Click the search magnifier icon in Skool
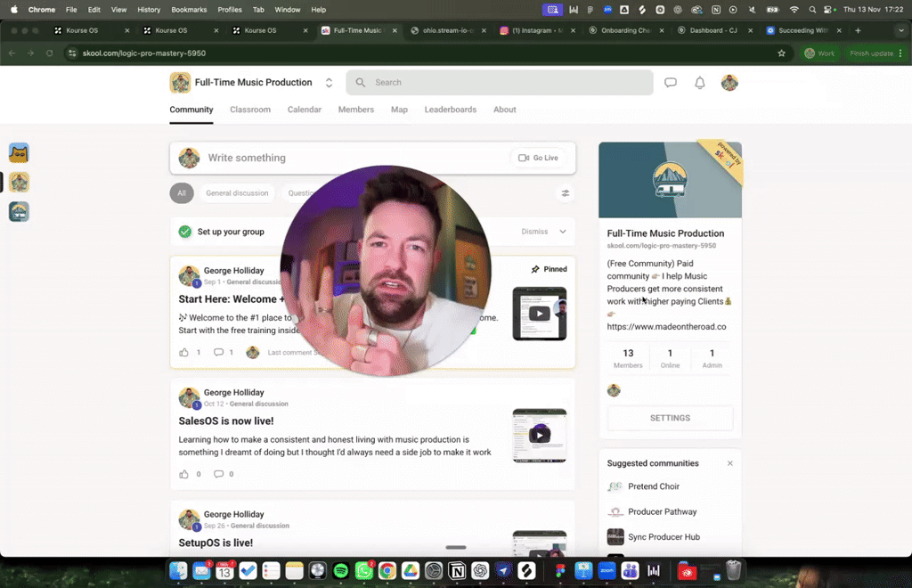The width and height of the screenshot is (912, 588). tap(361, 83)
